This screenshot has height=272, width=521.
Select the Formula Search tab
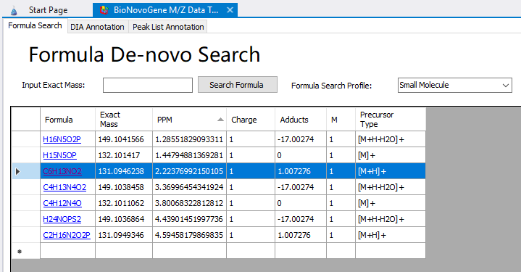click(35, 25)
